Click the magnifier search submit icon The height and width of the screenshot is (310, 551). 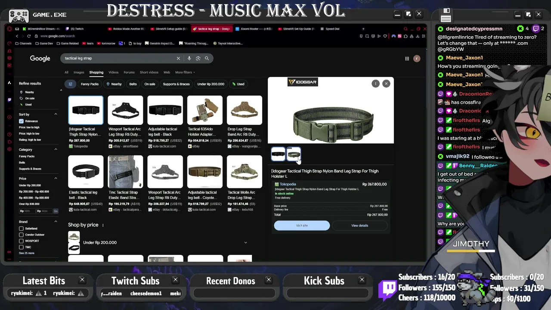[207, 58]
